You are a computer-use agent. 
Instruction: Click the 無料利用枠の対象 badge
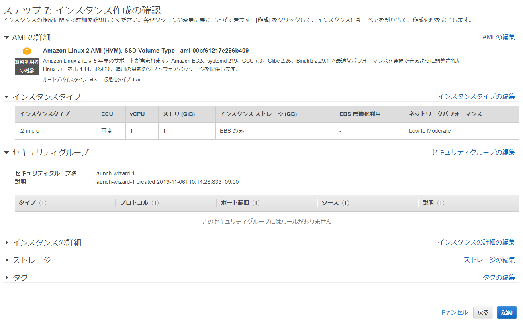[x=27, y=66]
